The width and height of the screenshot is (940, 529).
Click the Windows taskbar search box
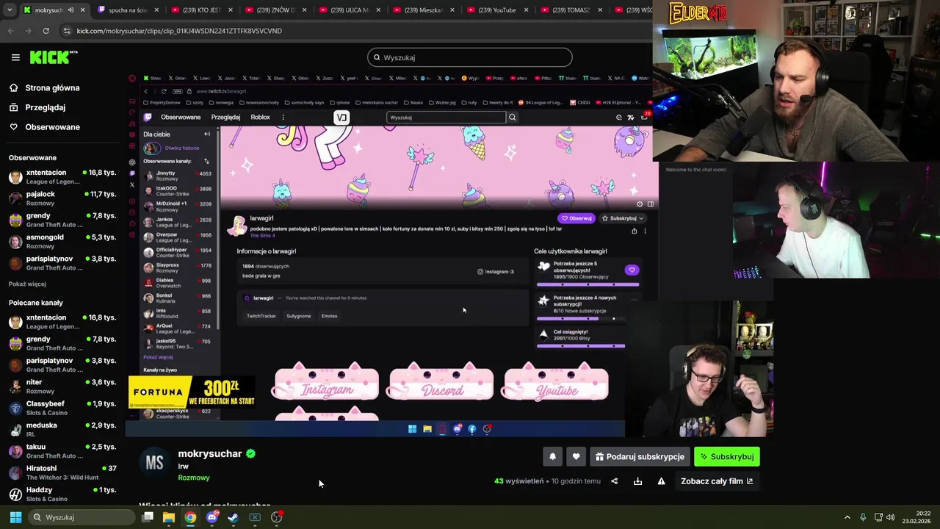[x=82, y=517]
